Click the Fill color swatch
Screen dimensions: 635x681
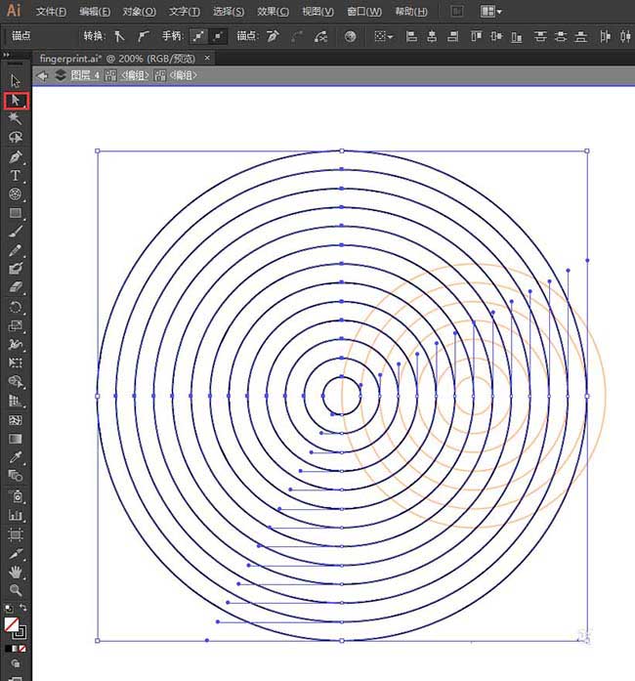(12, 622)
